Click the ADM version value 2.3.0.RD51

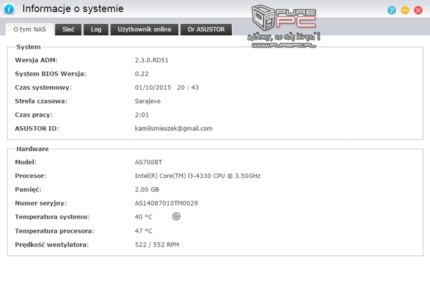pyautogui.click(x=151, y=60)
